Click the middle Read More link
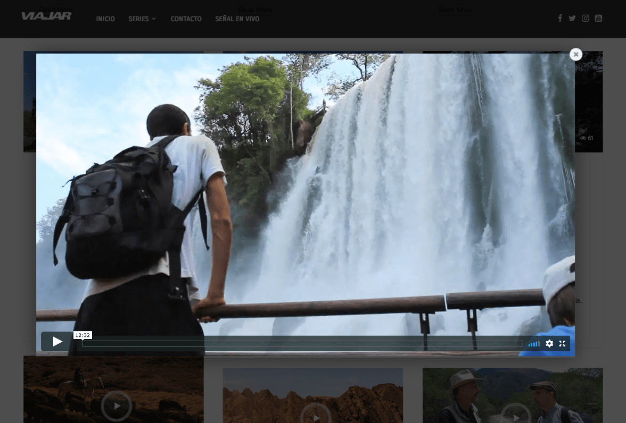The height and width of the screenshot is (423, 626). 255,10
